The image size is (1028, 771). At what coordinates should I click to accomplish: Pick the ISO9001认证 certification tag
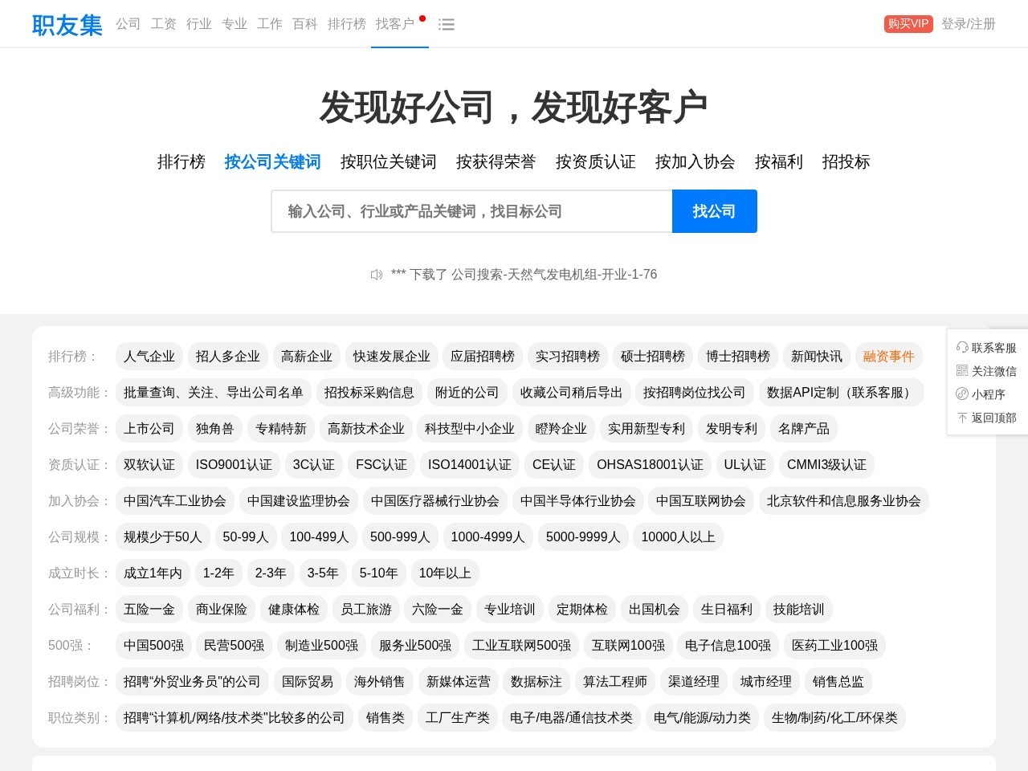(234, 465)
